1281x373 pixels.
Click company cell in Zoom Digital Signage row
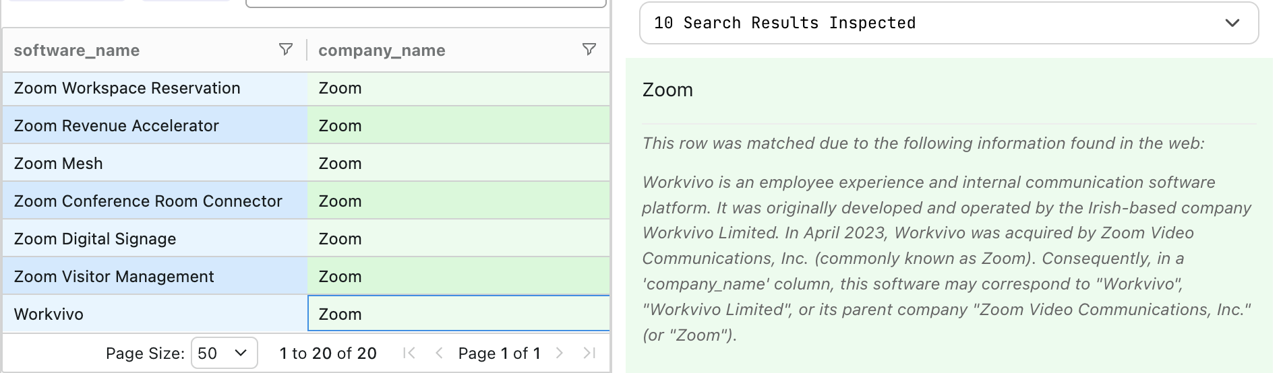[x=458, y=239]
